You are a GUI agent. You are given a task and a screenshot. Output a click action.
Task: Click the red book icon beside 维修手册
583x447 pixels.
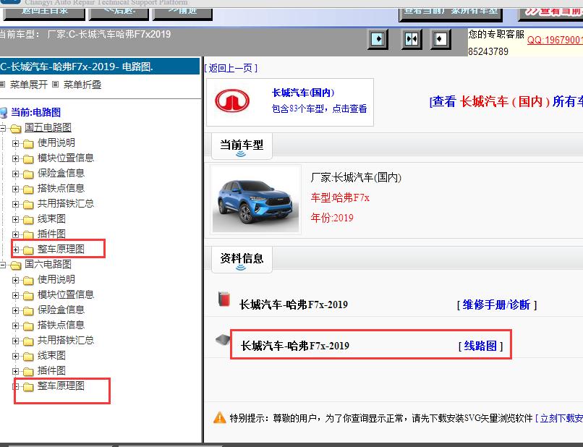(x=224, y=299)
